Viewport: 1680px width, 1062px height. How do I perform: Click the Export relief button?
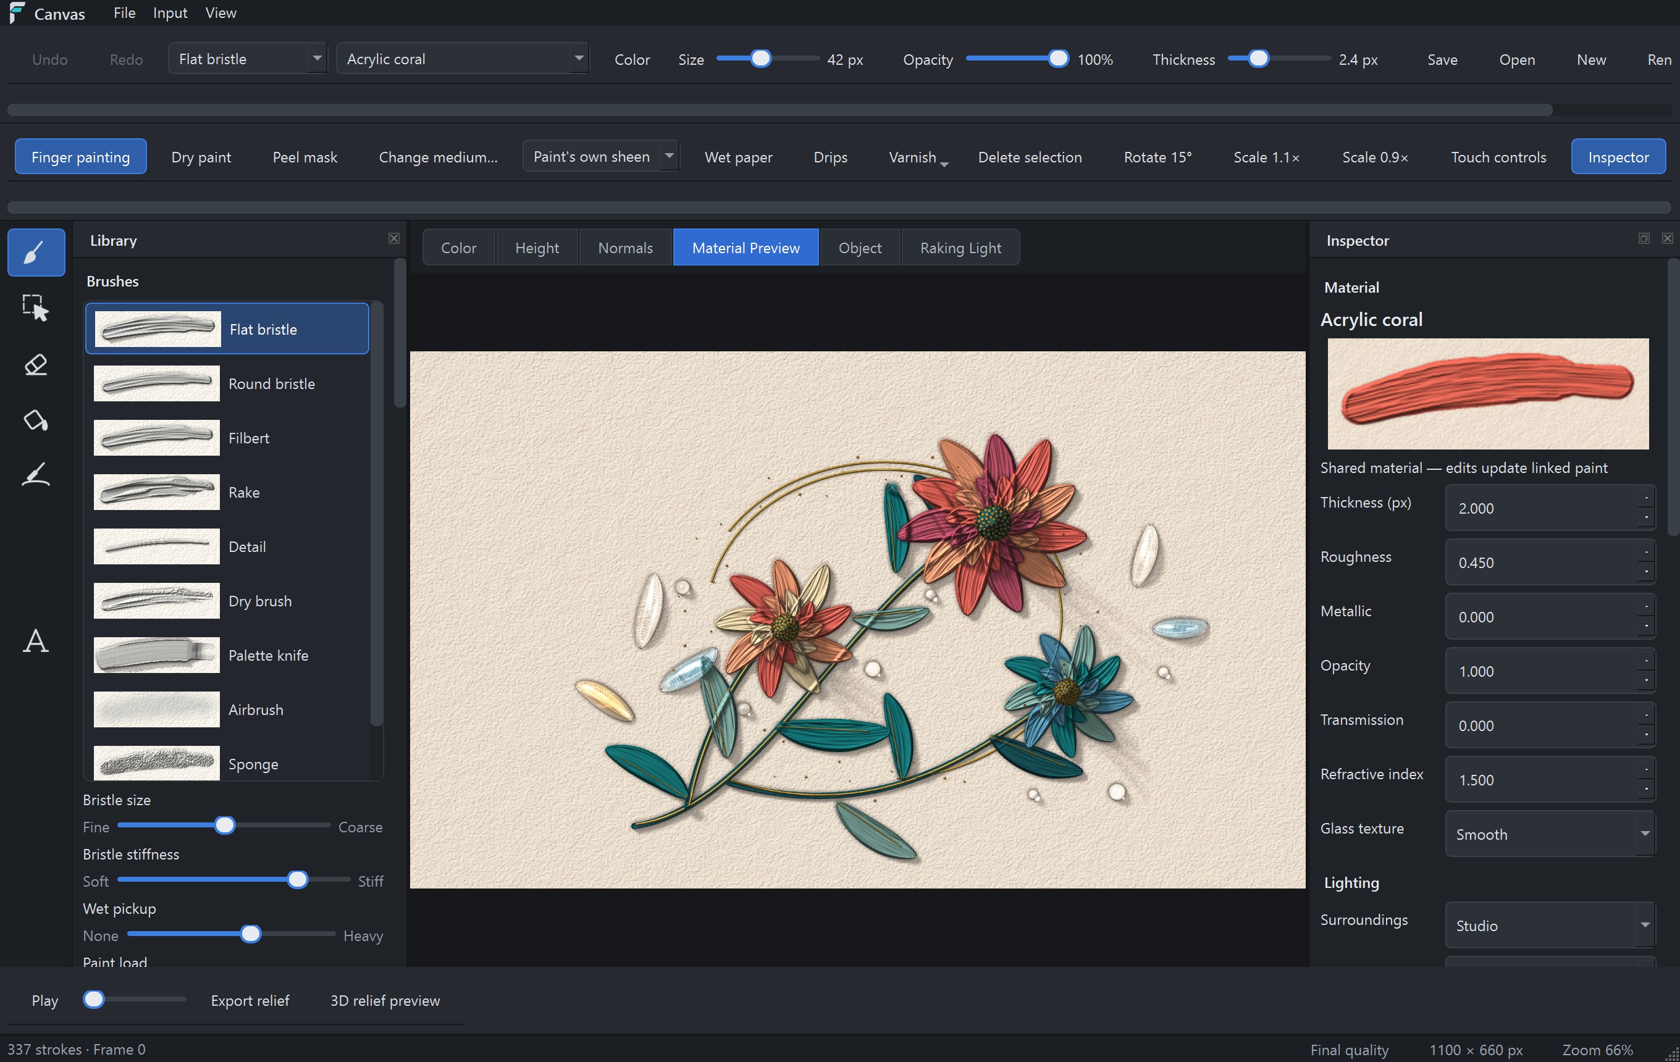(250, 1000)
